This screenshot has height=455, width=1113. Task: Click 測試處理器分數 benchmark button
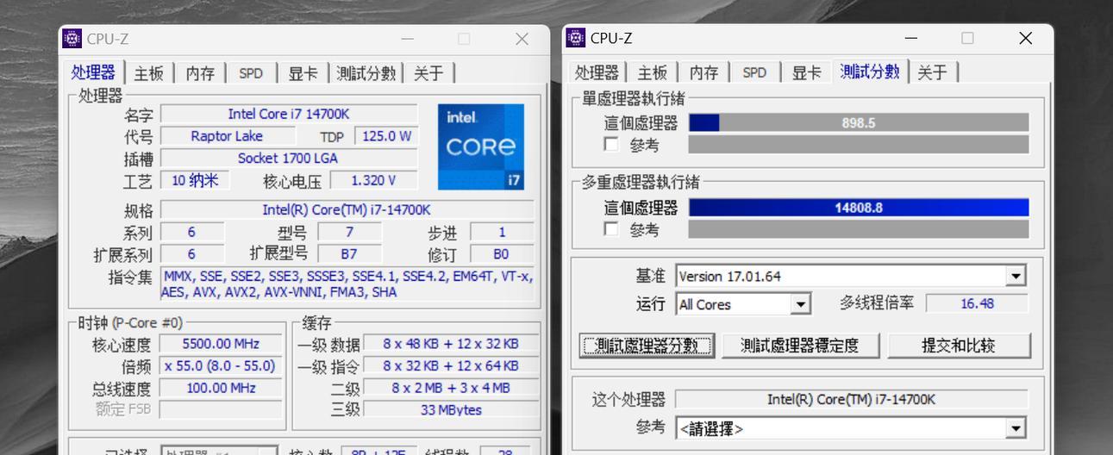coord(647,346)
